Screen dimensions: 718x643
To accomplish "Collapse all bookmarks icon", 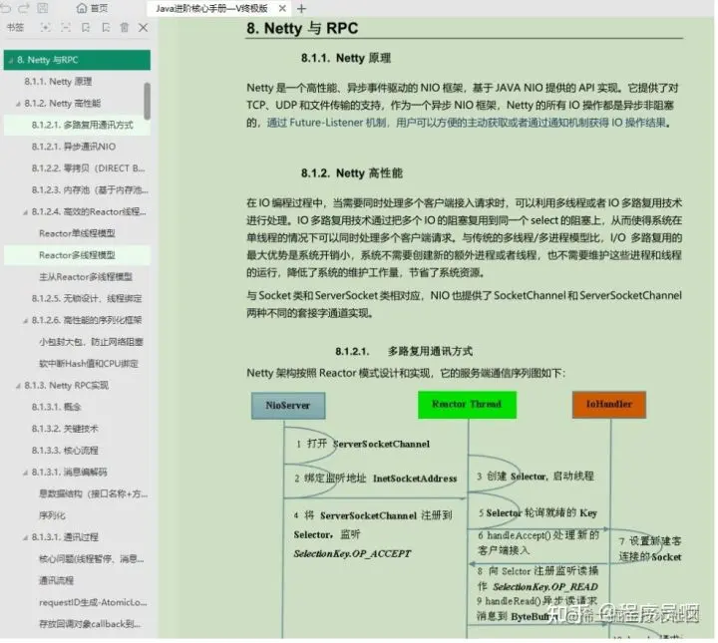I will (x=66, y=28).
